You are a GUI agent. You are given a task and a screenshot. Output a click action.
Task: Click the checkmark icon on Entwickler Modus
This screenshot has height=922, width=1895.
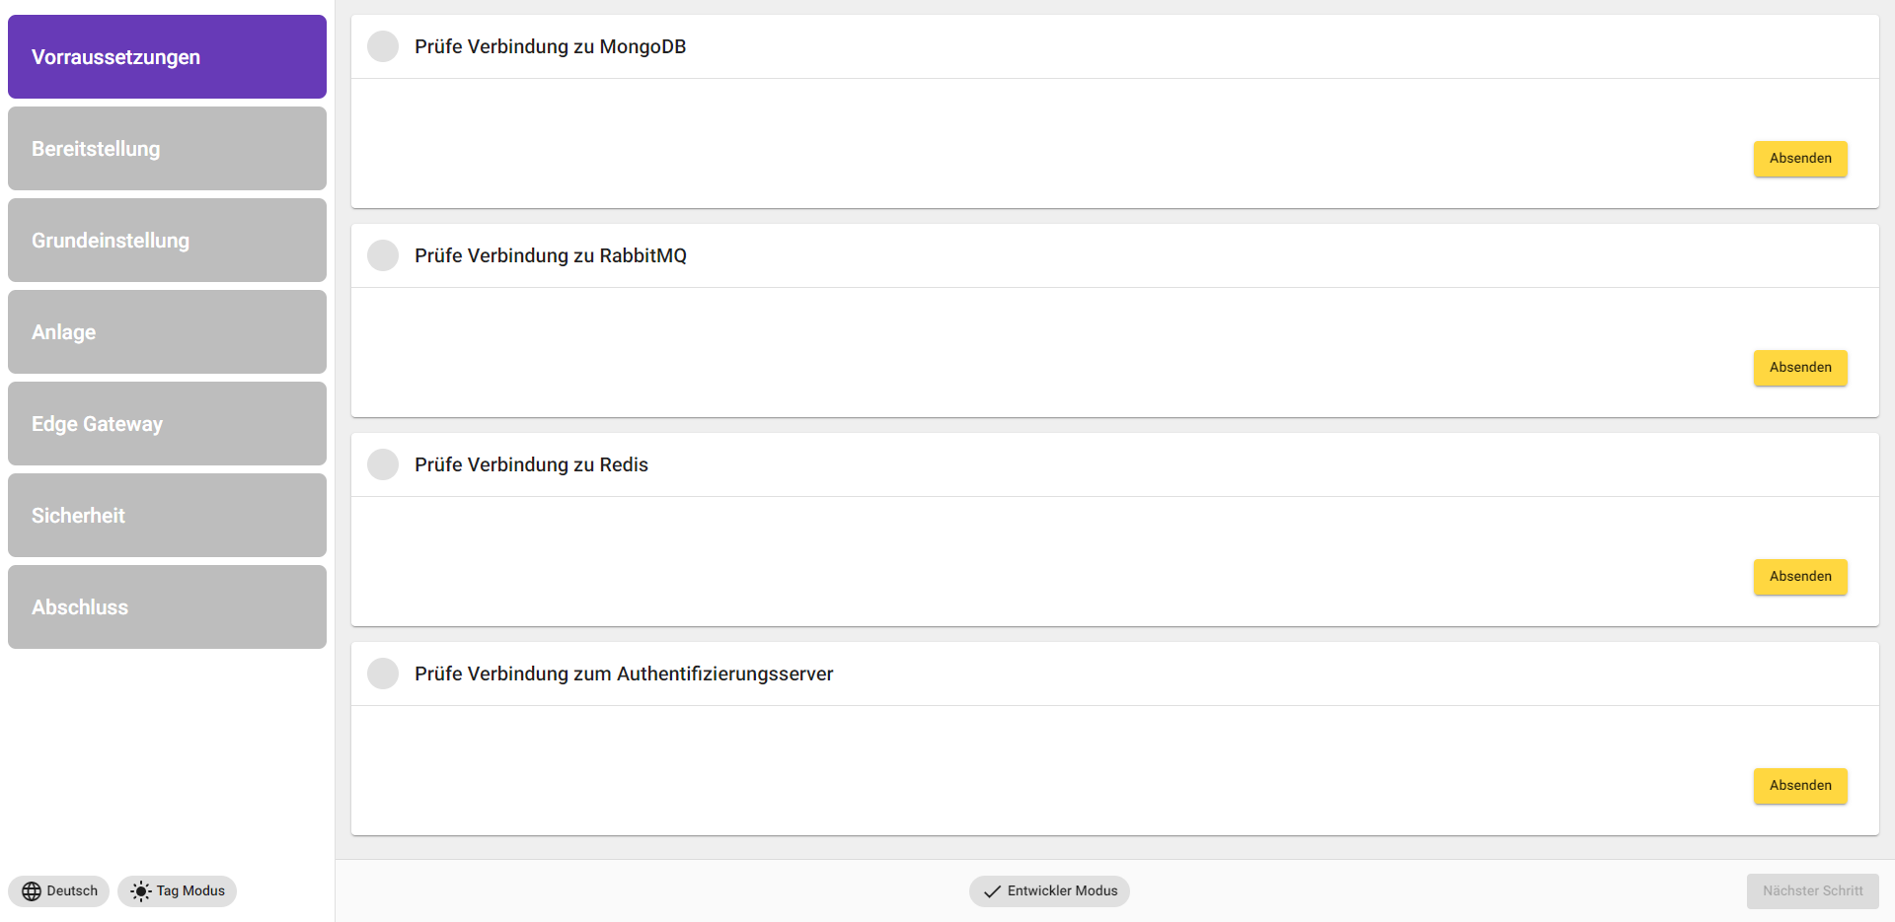(x=992, y=891)
